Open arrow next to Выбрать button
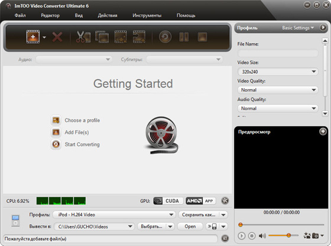The width and height of the screenshot is (331, 246). point(170,226)
